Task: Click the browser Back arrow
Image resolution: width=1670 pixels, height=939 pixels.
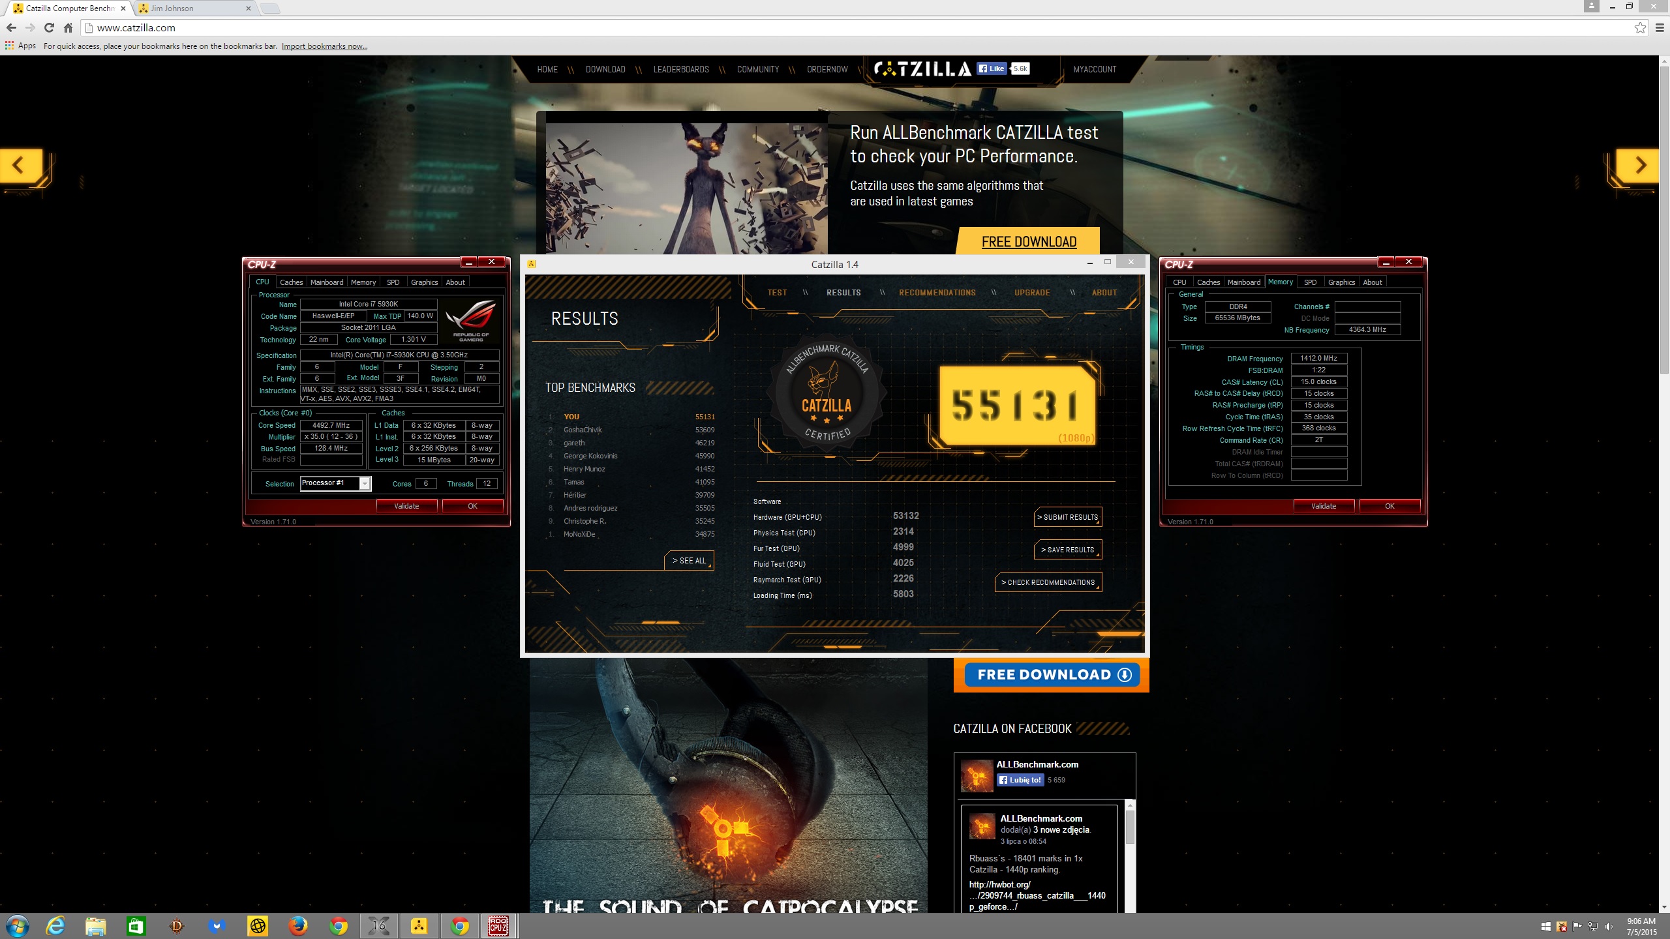Action: [x=11, y=27]
